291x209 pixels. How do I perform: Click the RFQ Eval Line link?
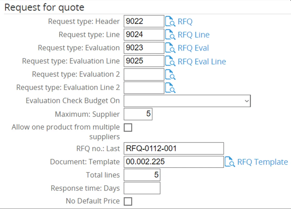click(x=201, y=61)
